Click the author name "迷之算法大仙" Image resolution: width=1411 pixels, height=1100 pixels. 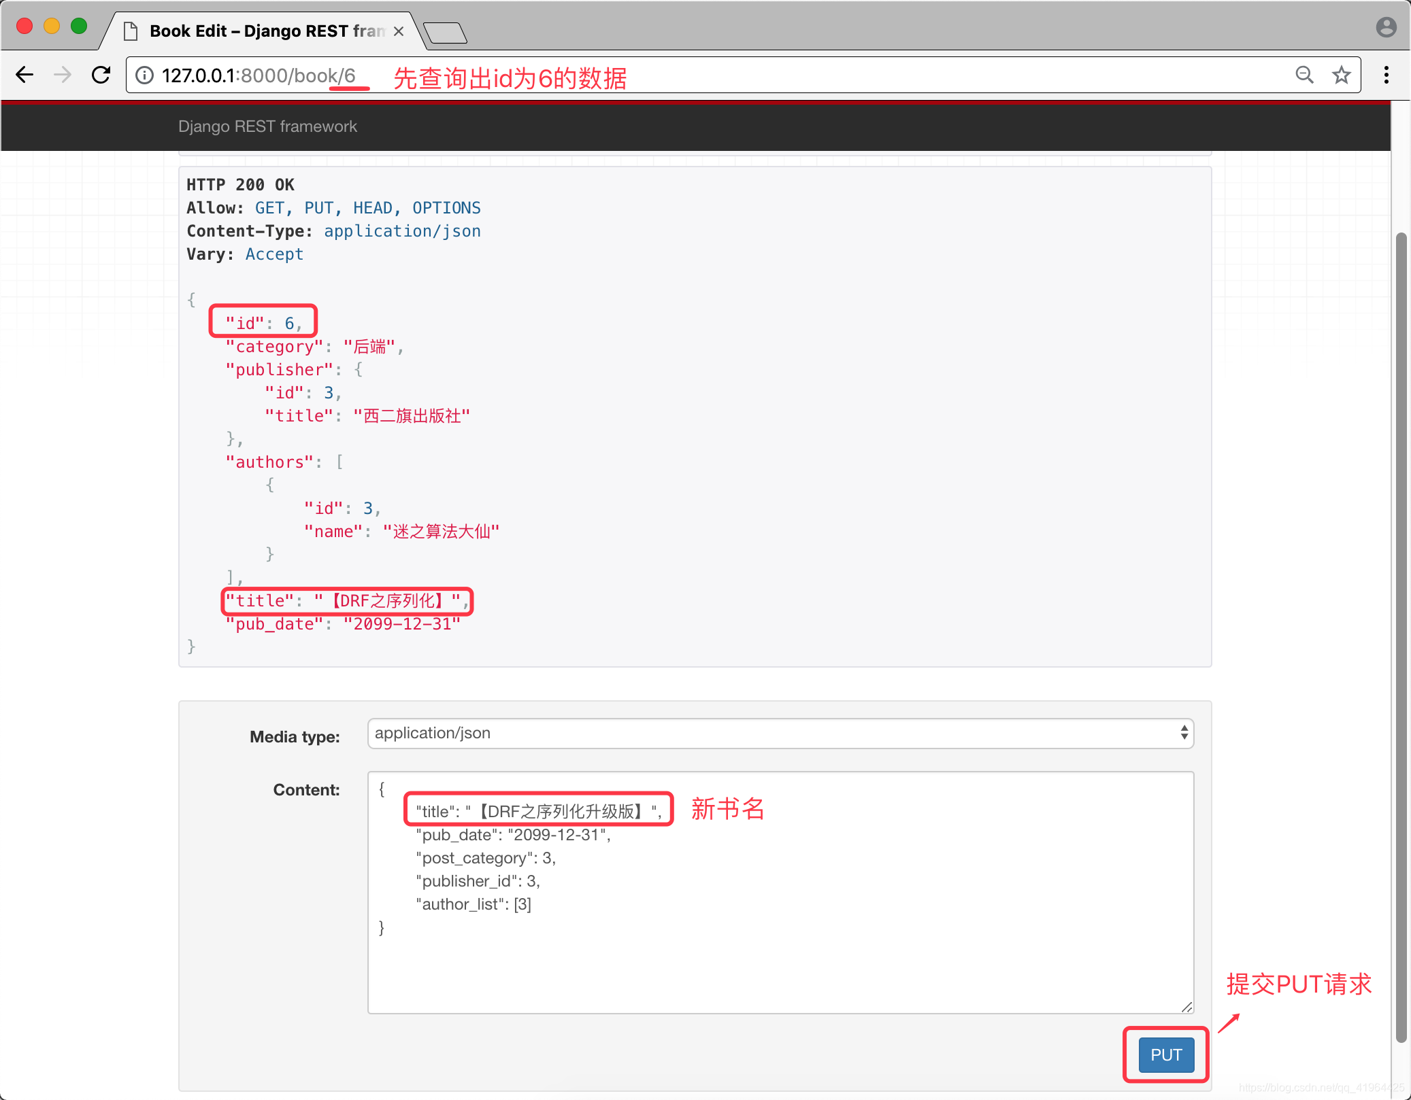tap(441, 532)
